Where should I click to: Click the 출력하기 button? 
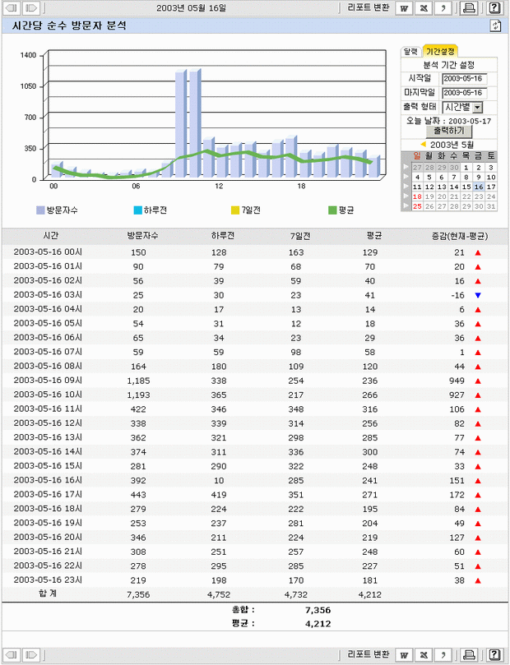point(449,131)
